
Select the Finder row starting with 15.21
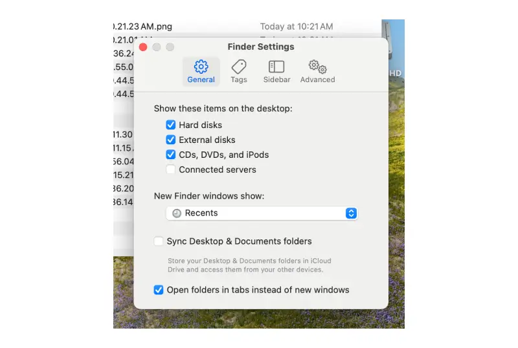pos(123,175)
